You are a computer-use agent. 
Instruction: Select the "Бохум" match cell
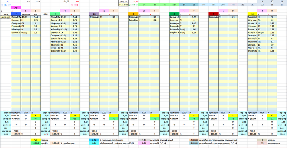[55, 20]
